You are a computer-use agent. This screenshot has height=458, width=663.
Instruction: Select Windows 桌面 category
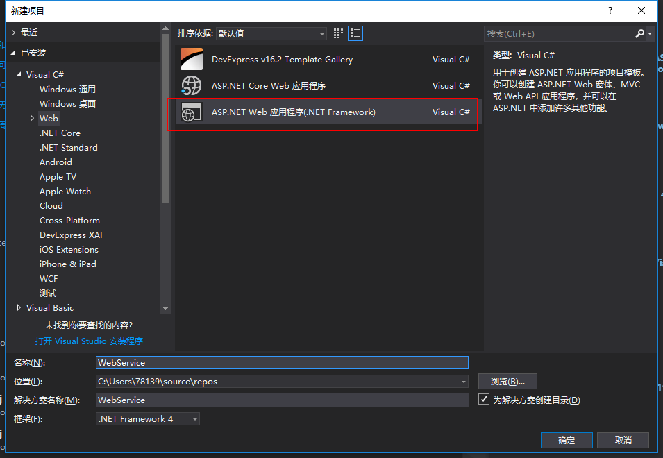pyautogui.click(x=67, y=103)
